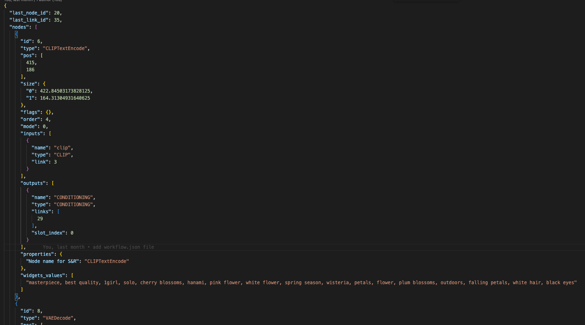Click the opening brace of the first node
Viewport: 585px width, 325px height.
click(16, 34)
